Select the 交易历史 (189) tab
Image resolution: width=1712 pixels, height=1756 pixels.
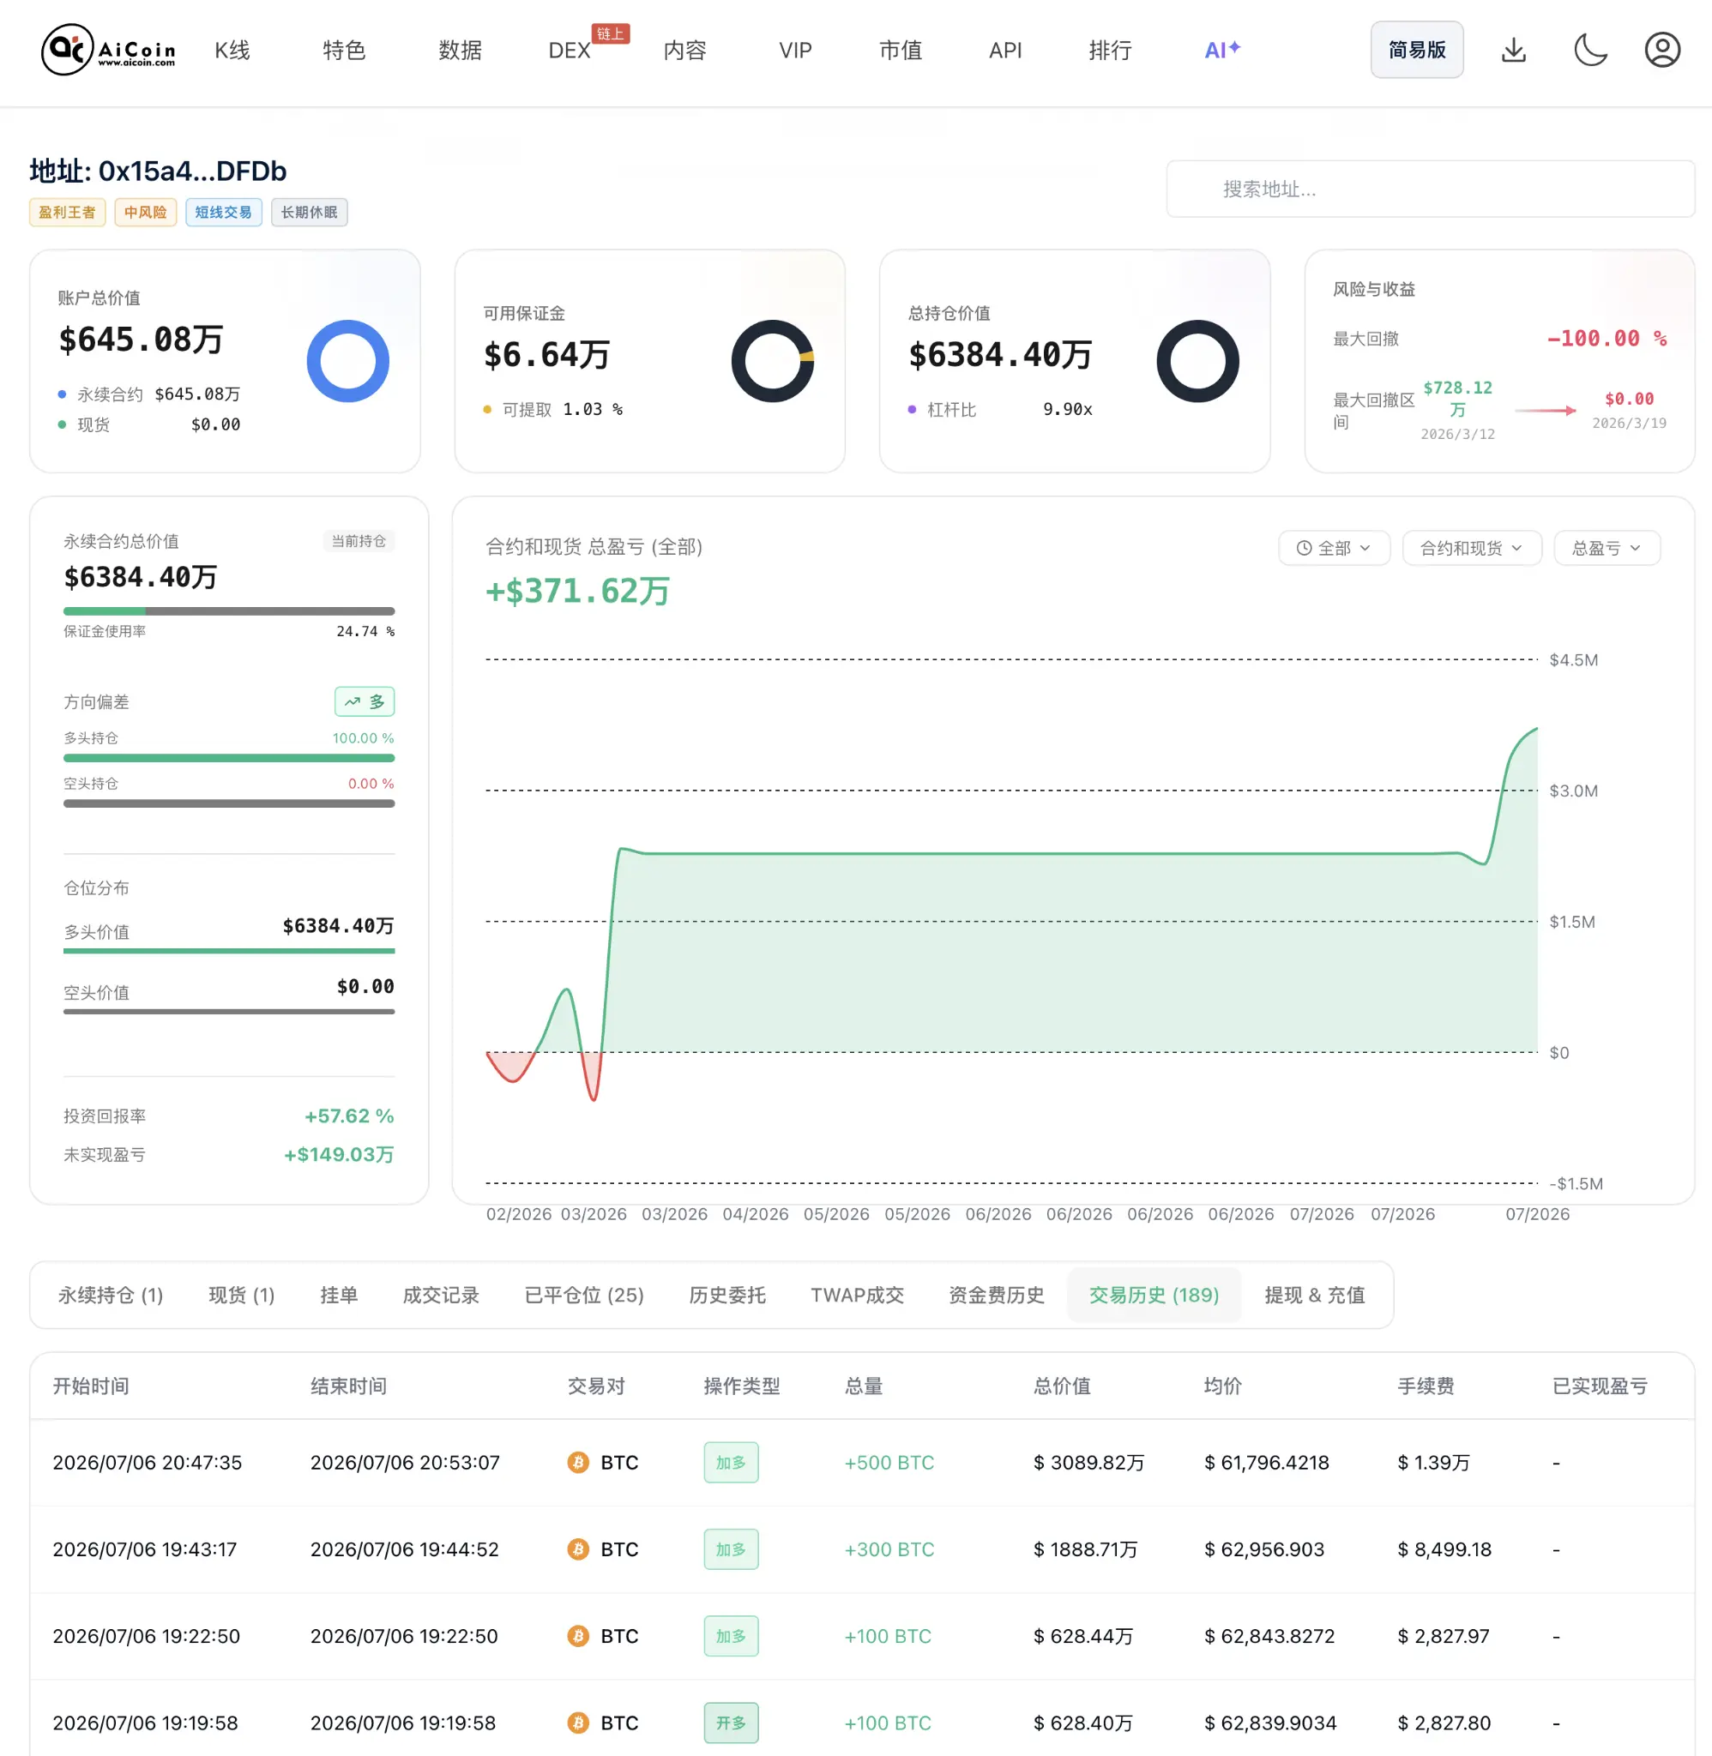tap(1154, 1295)
